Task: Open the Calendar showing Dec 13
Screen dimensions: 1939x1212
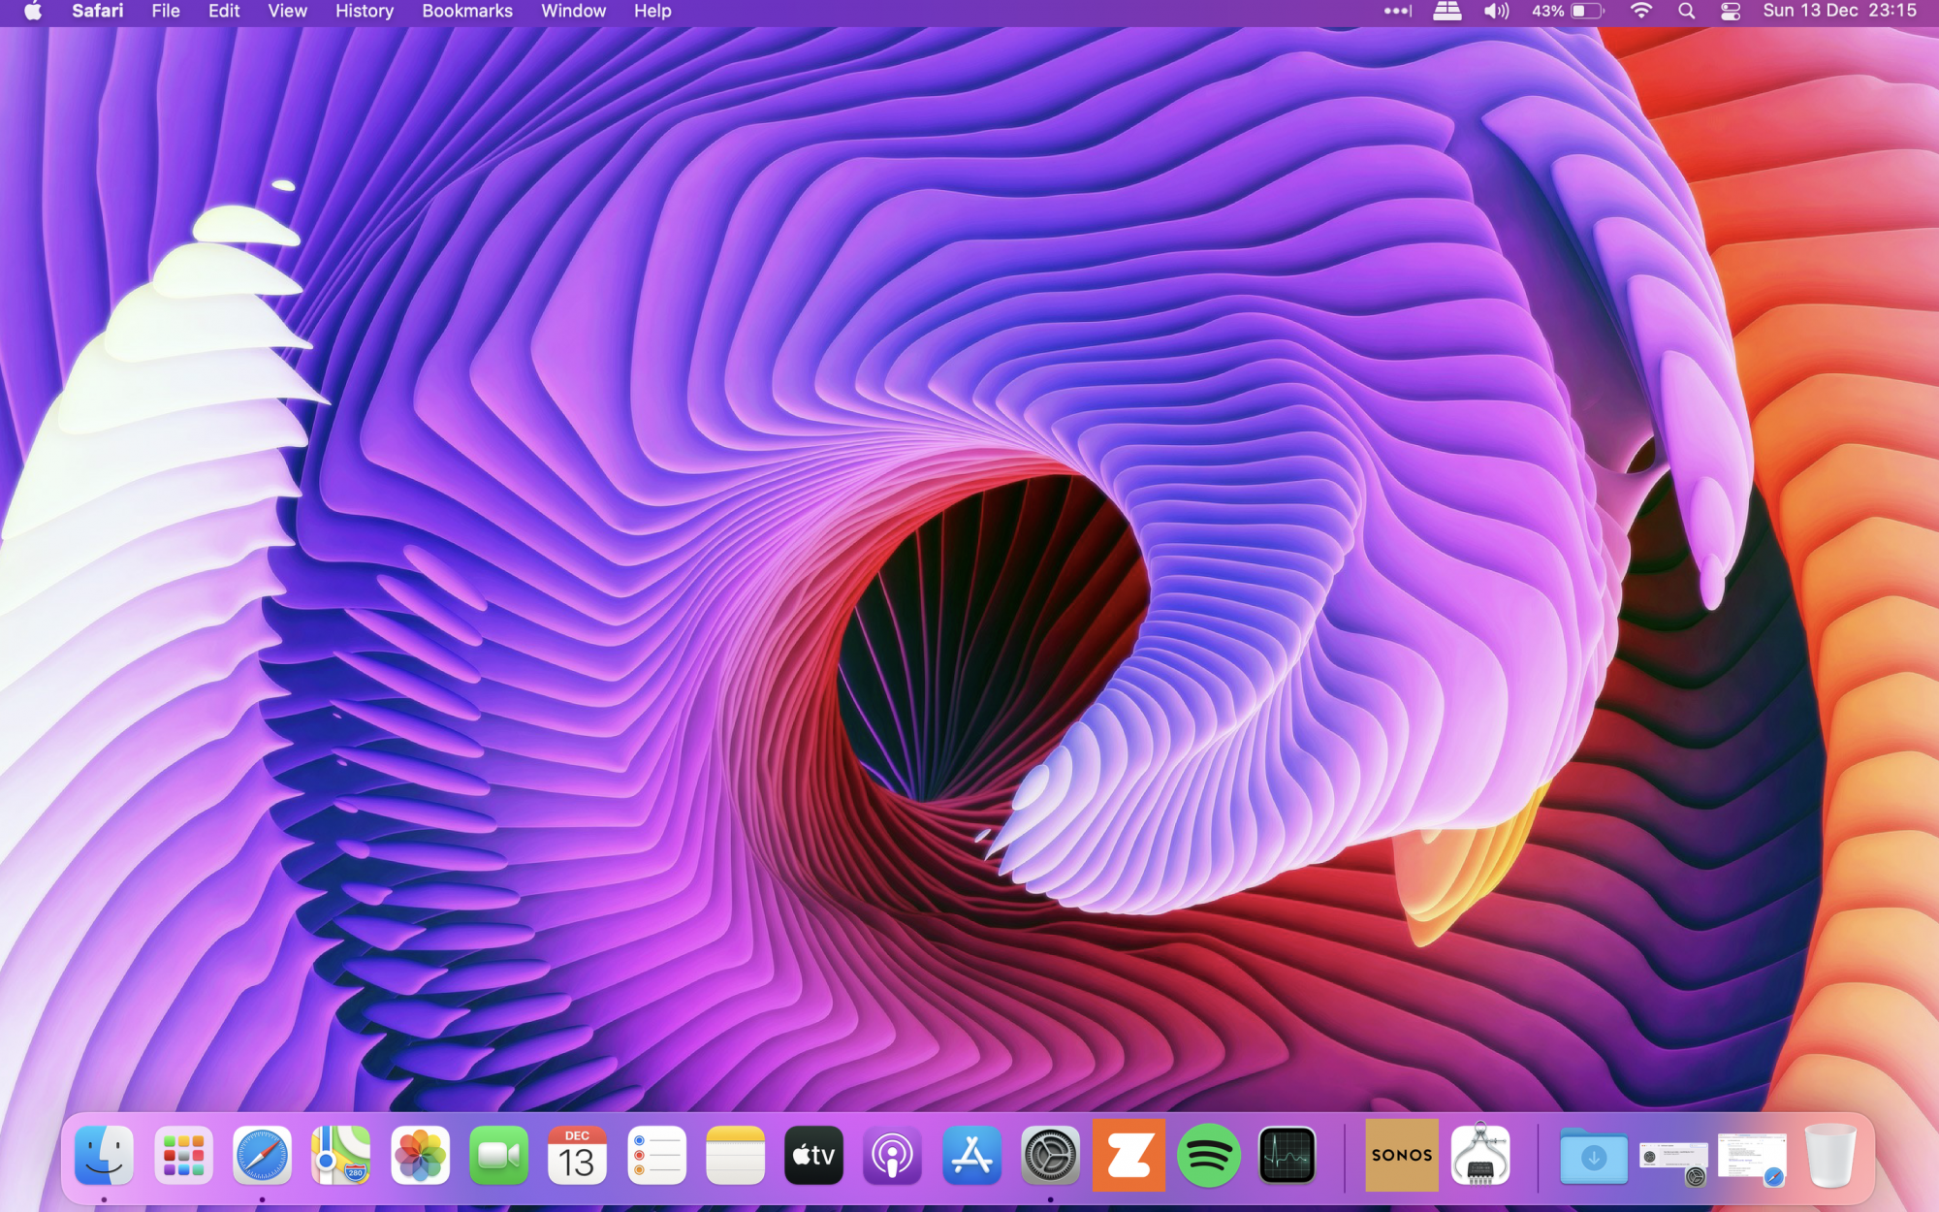Action: tap(577, 1155)
